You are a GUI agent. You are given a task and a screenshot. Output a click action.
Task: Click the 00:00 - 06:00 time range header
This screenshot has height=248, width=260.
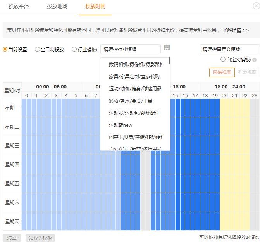pos(52,86)
